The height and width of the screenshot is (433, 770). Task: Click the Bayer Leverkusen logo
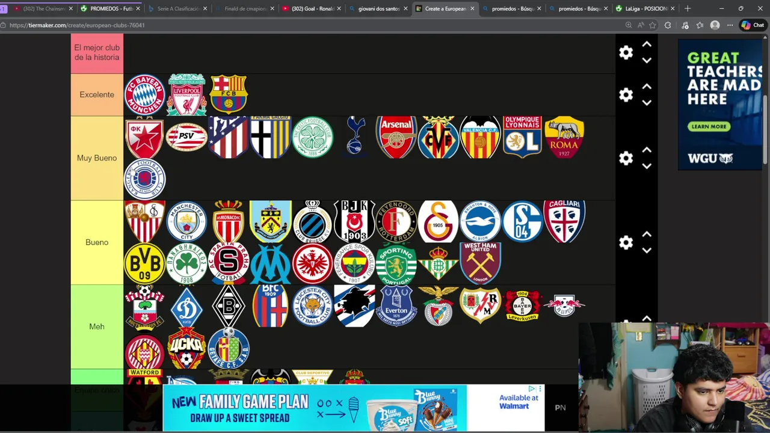[x=522, y=306]
